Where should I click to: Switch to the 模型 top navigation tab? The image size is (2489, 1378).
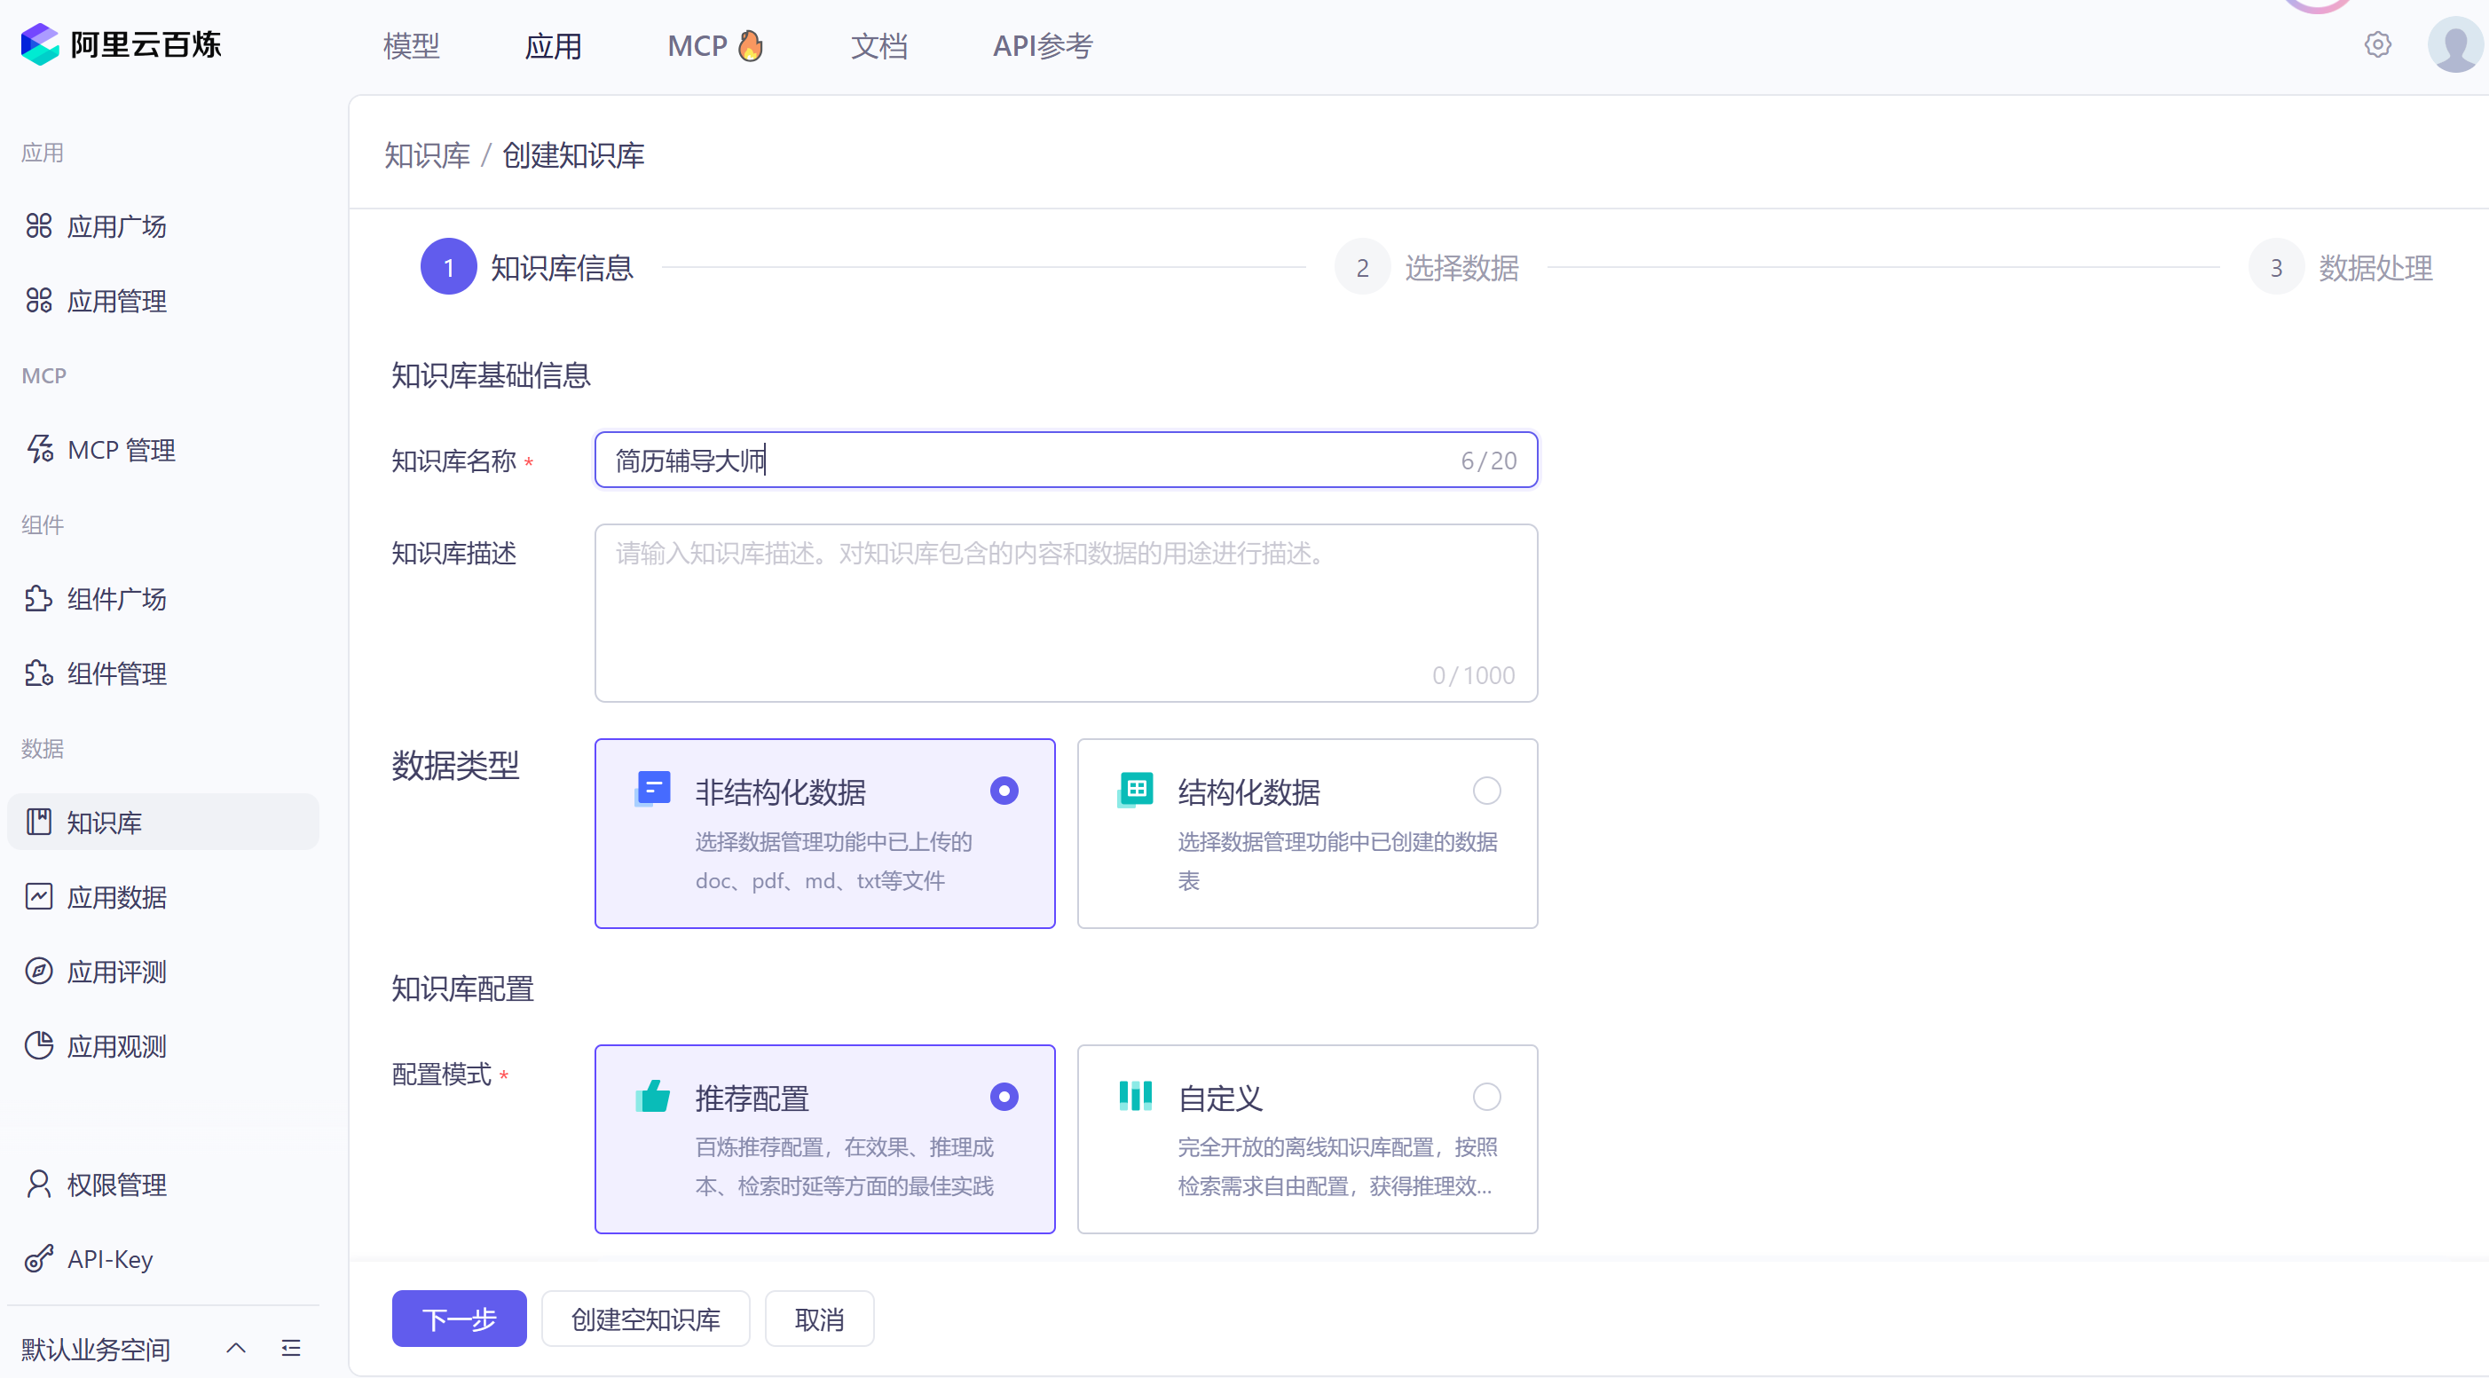411,45
